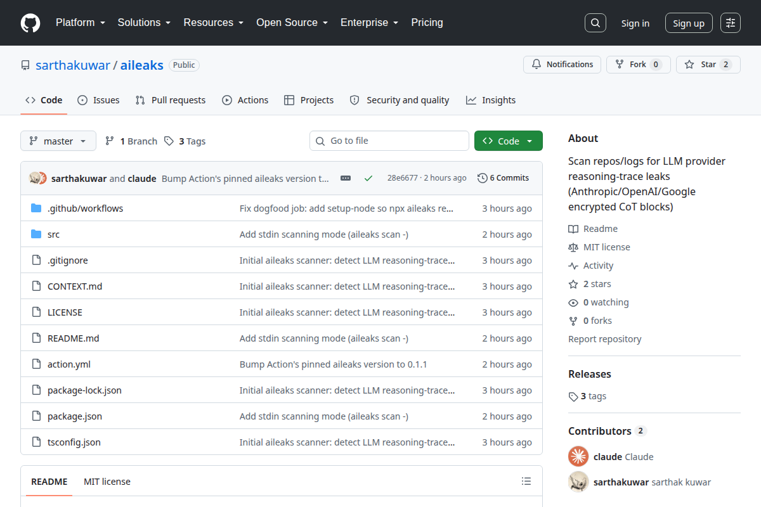This screenshot has width=761, height=507.
Task: Open the 1 Branch link
Action: tap(131, 141)
